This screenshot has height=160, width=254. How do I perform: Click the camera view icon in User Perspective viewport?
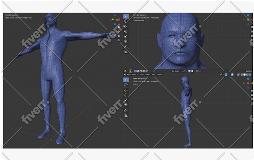click(119, 36)
